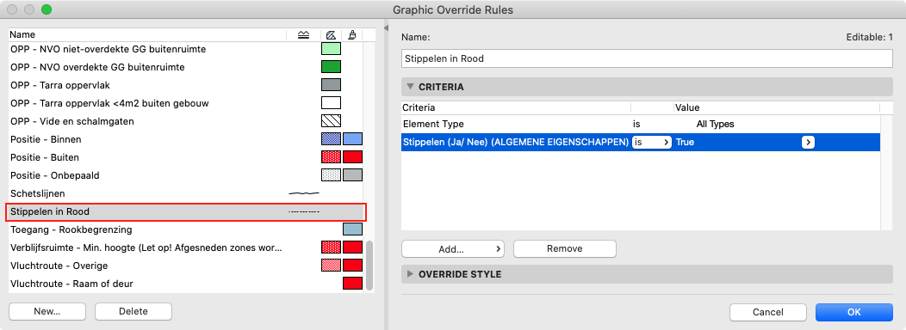Open the Add... criteria menu button
Viewport: 906px width, 330px height.
(453, 248)
